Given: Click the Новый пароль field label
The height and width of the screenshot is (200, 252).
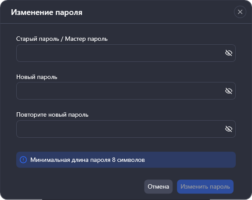Looking at the screenshot, I should 36,77.
